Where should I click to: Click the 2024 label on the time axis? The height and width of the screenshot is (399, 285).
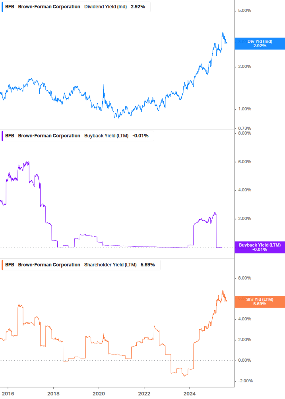pos(190,394)
